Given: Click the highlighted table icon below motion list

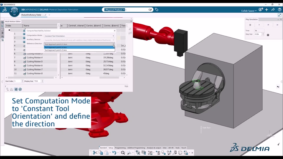Looking at the screenshot, I should 16,89.
